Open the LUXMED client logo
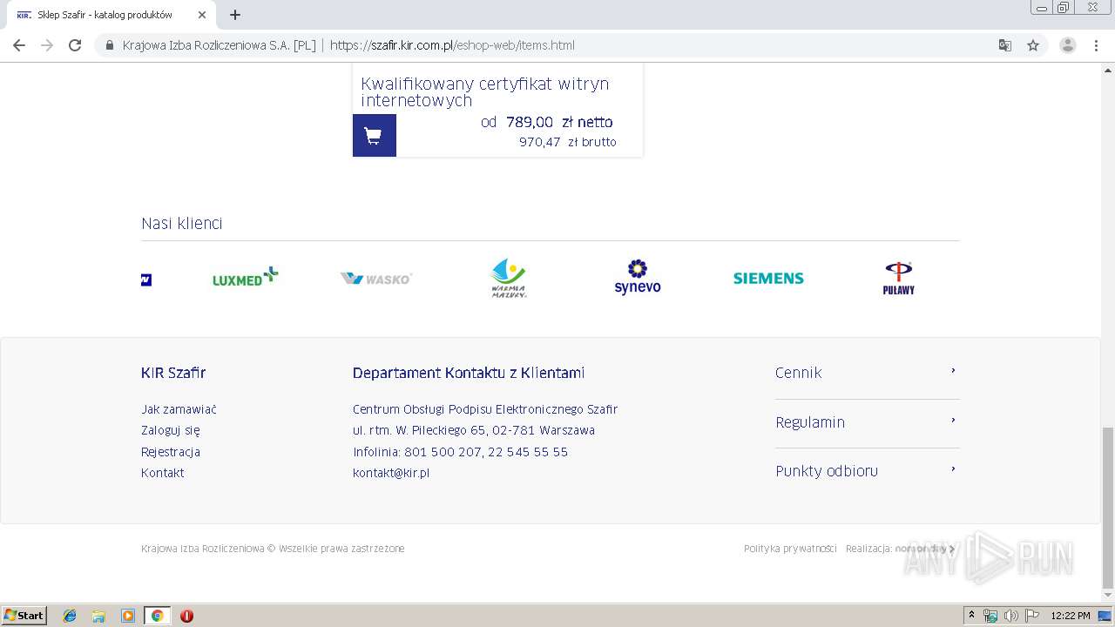Viewport: 1115px width, 627px height. [246, 277]
